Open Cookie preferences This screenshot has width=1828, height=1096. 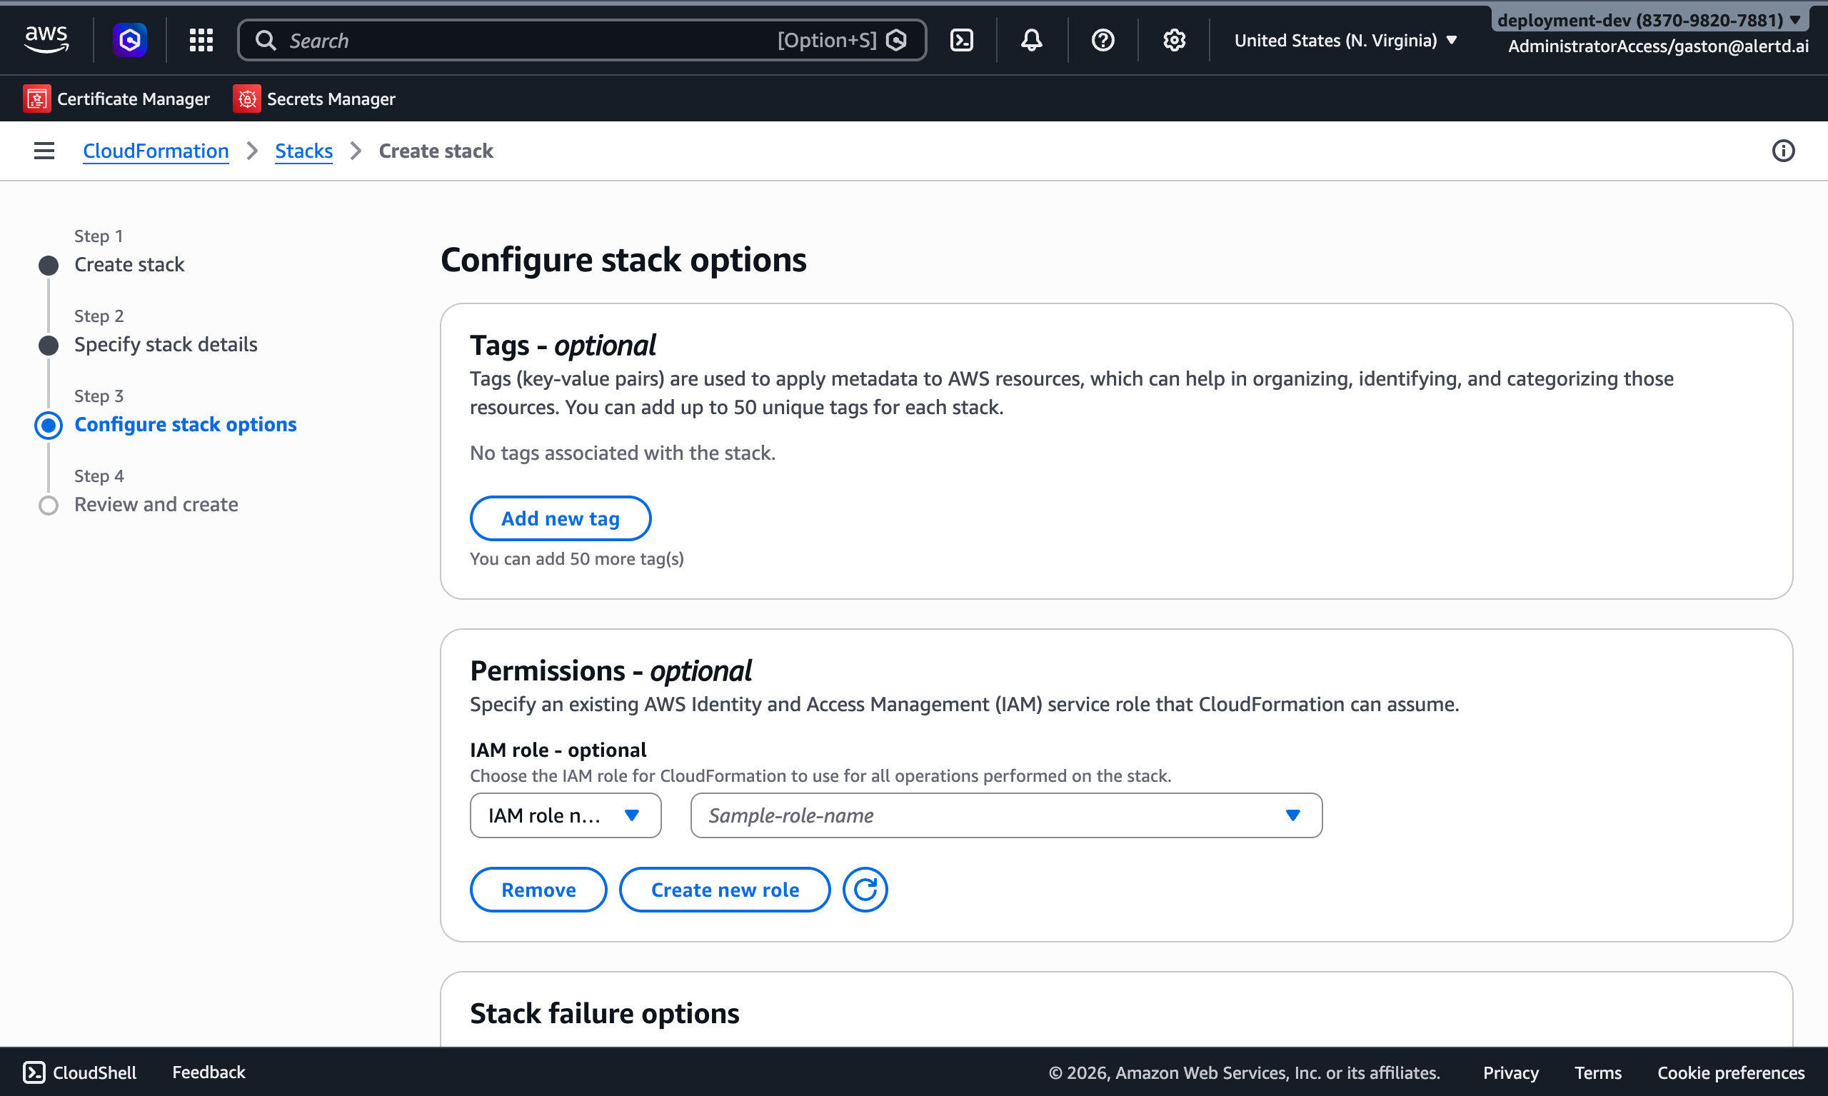click(x=1730, y=1072)
